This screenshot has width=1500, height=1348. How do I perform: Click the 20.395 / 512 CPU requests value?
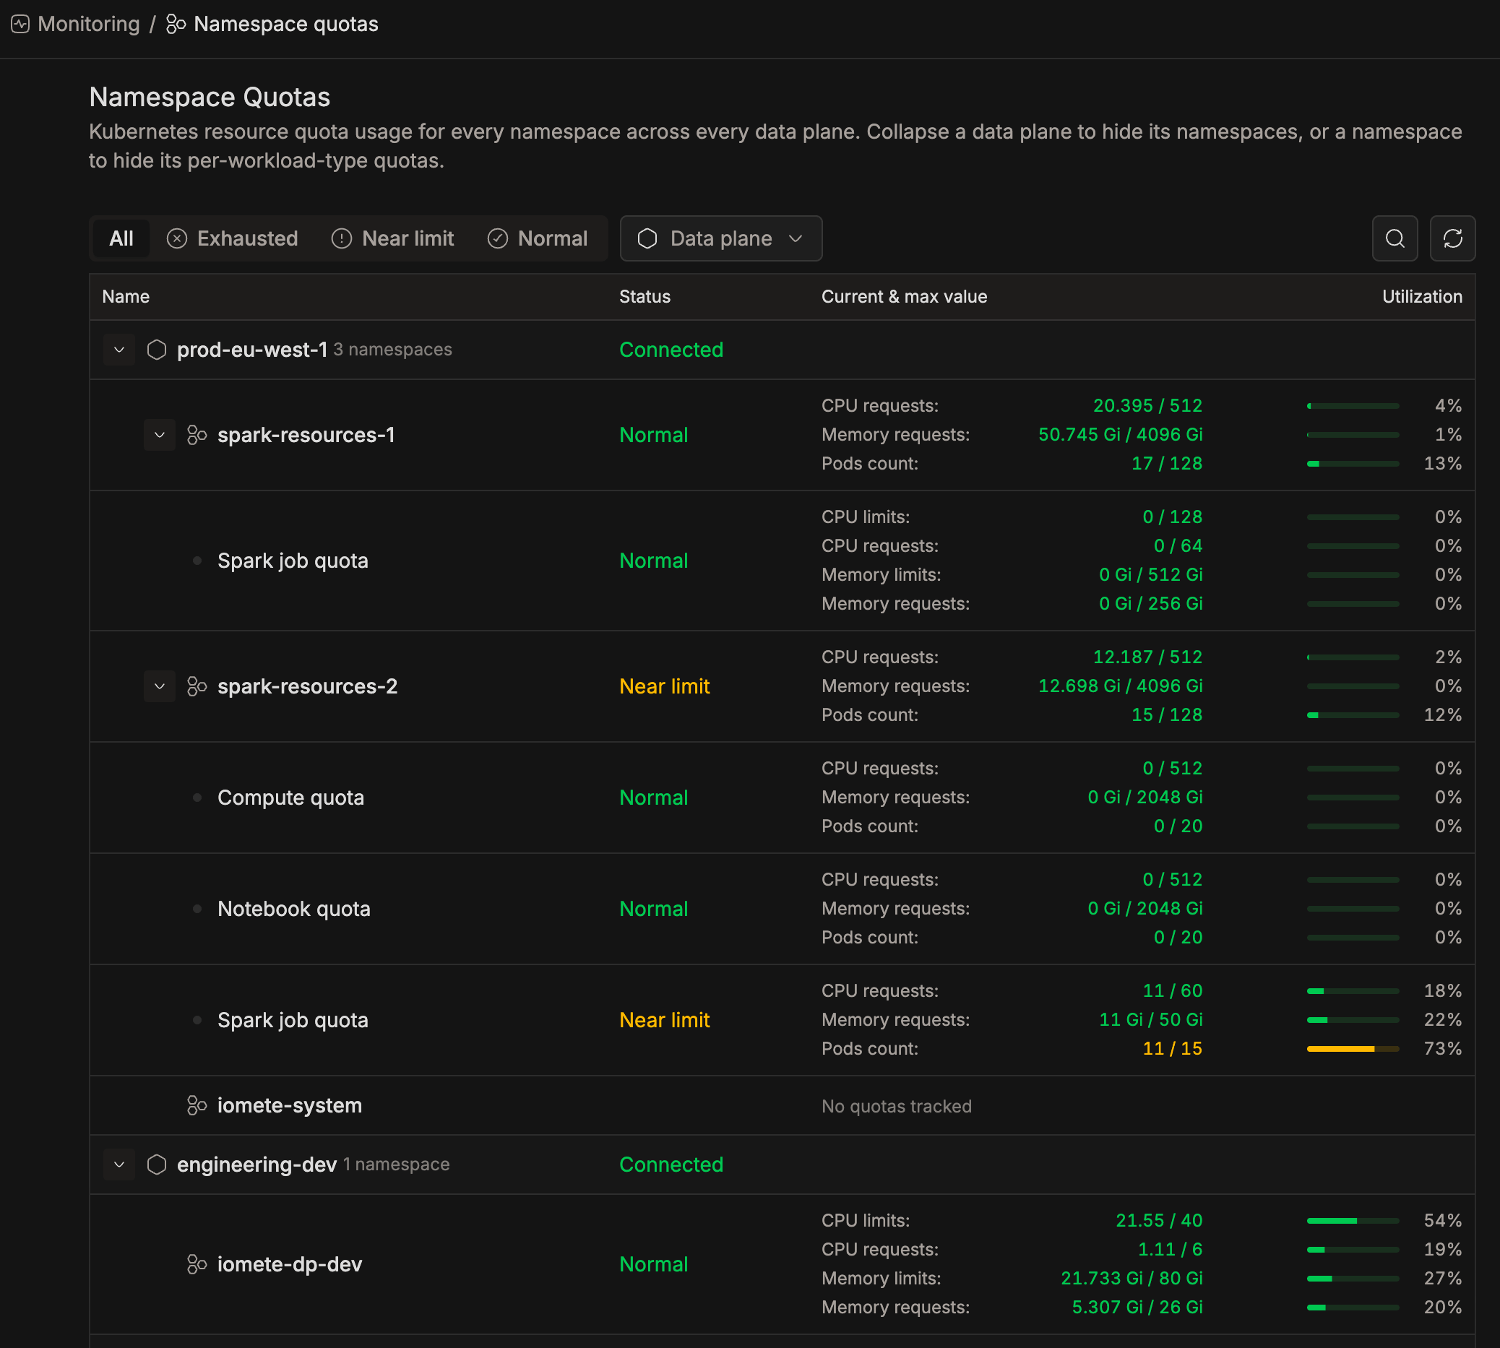[x=1147, y=406]
